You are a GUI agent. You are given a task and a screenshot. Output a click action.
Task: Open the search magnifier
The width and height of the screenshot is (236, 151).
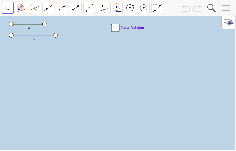pos(211,8)
